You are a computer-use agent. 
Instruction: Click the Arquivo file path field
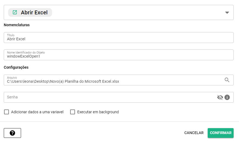pyautogui.click(x=113, y=81)
